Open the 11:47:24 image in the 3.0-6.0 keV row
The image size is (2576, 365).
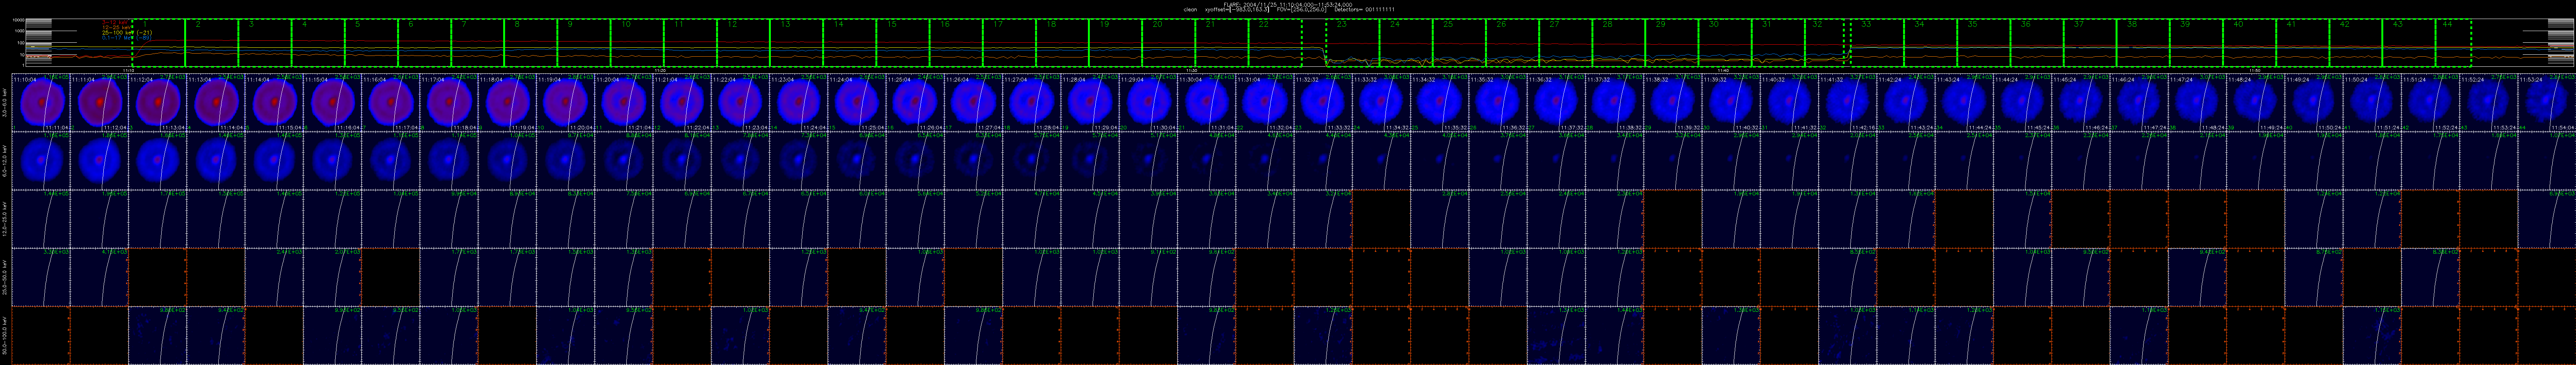tap(2196, 102)
